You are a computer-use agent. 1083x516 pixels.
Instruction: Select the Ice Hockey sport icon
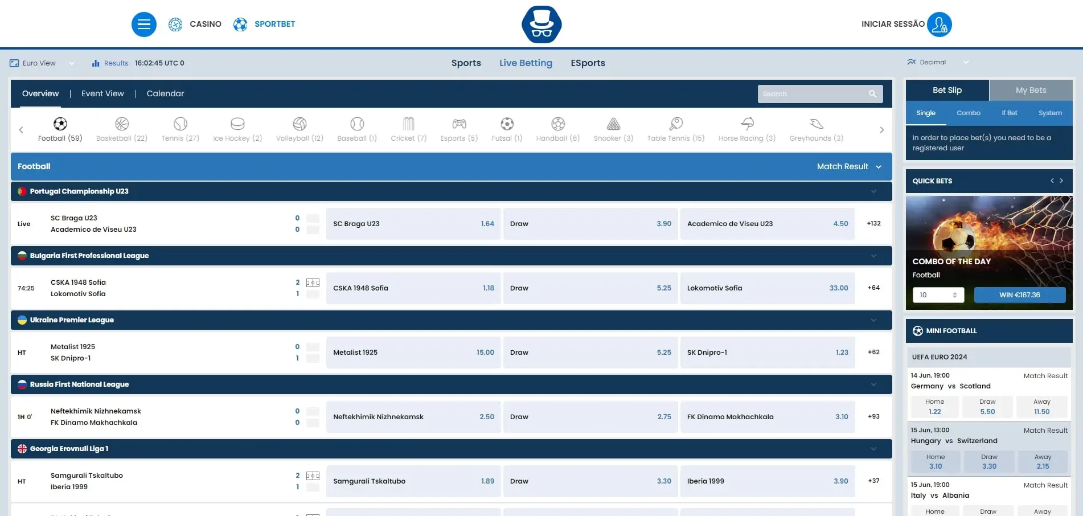point(237,124)
